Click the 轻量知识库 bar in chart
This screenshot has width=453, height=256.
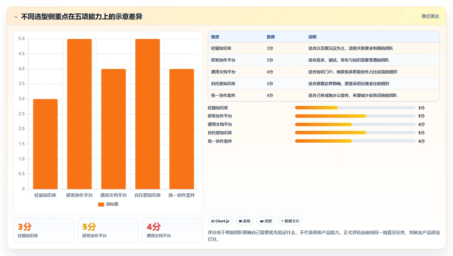[x=45, y=144]
